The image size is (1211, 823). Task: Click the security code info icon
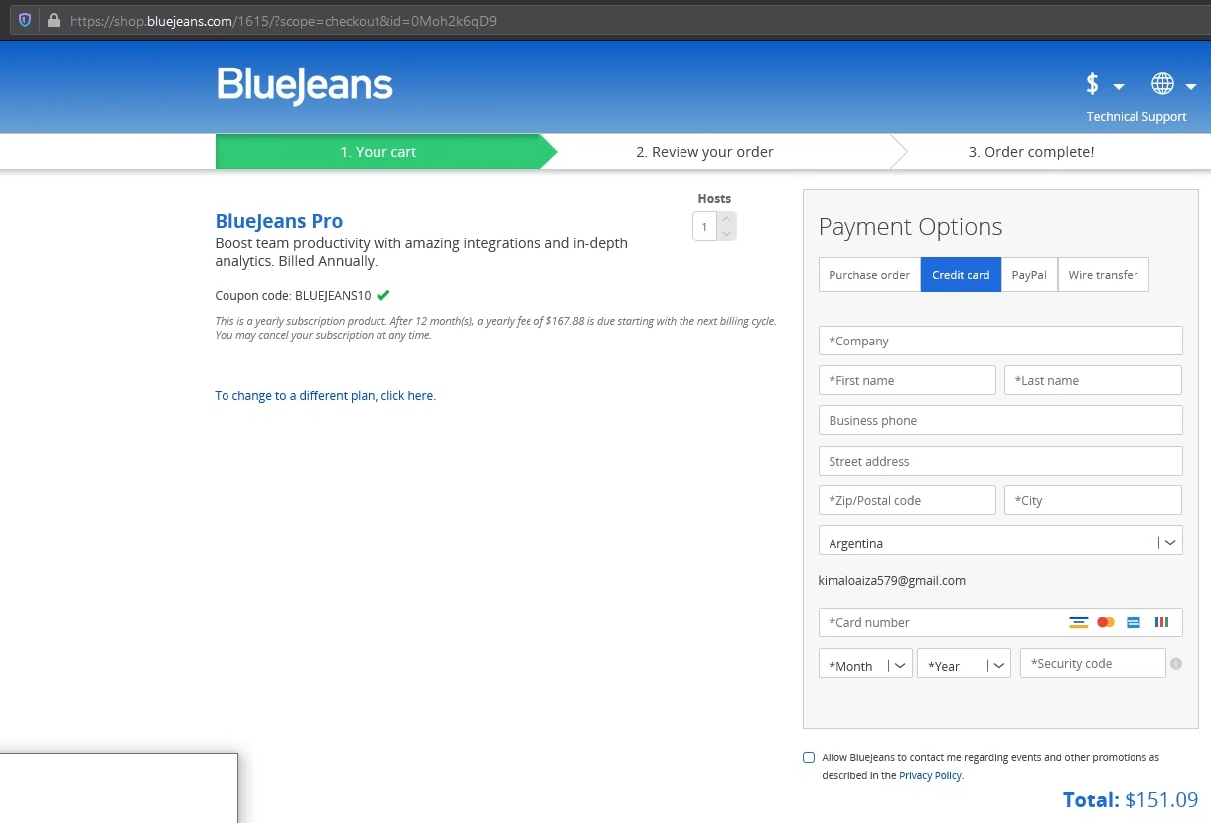(x=1176, y=664)
